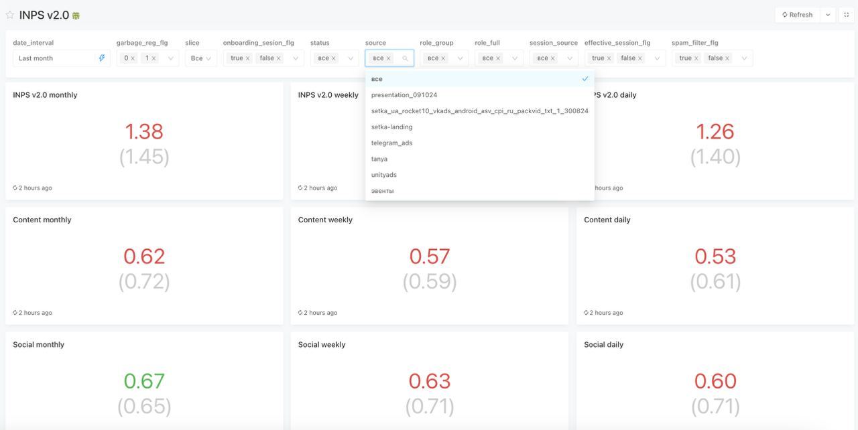Select telegram_ads from source list
Screen dimensions: 858x430
point(392,143)
